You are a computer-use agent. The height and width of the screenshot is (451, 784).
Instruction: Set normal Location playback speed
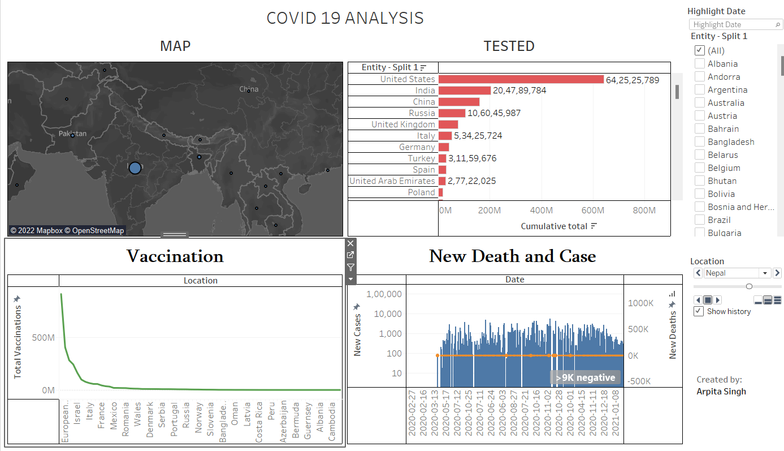[x=768, y=300]
